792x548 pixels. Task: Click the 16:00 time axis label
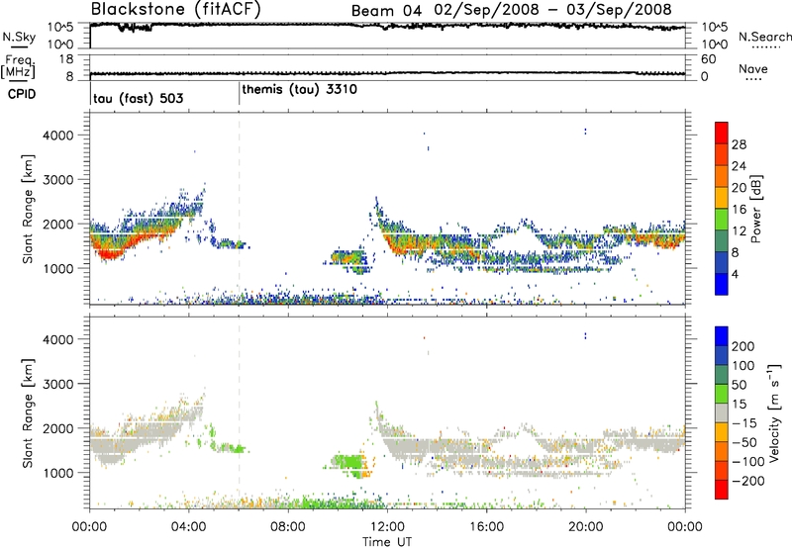[x=486, y=527]
